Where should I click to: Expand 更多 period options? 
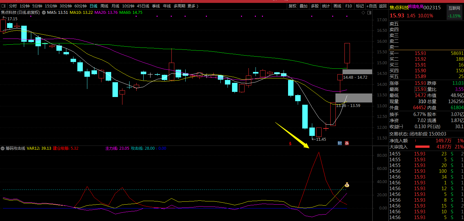click(x=193, y=6)
